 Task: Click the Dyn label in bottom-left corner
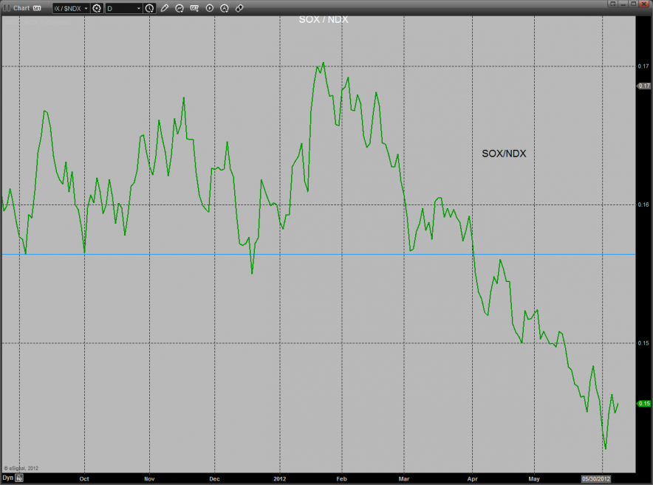pyautogui.click(x=7, y=478)
